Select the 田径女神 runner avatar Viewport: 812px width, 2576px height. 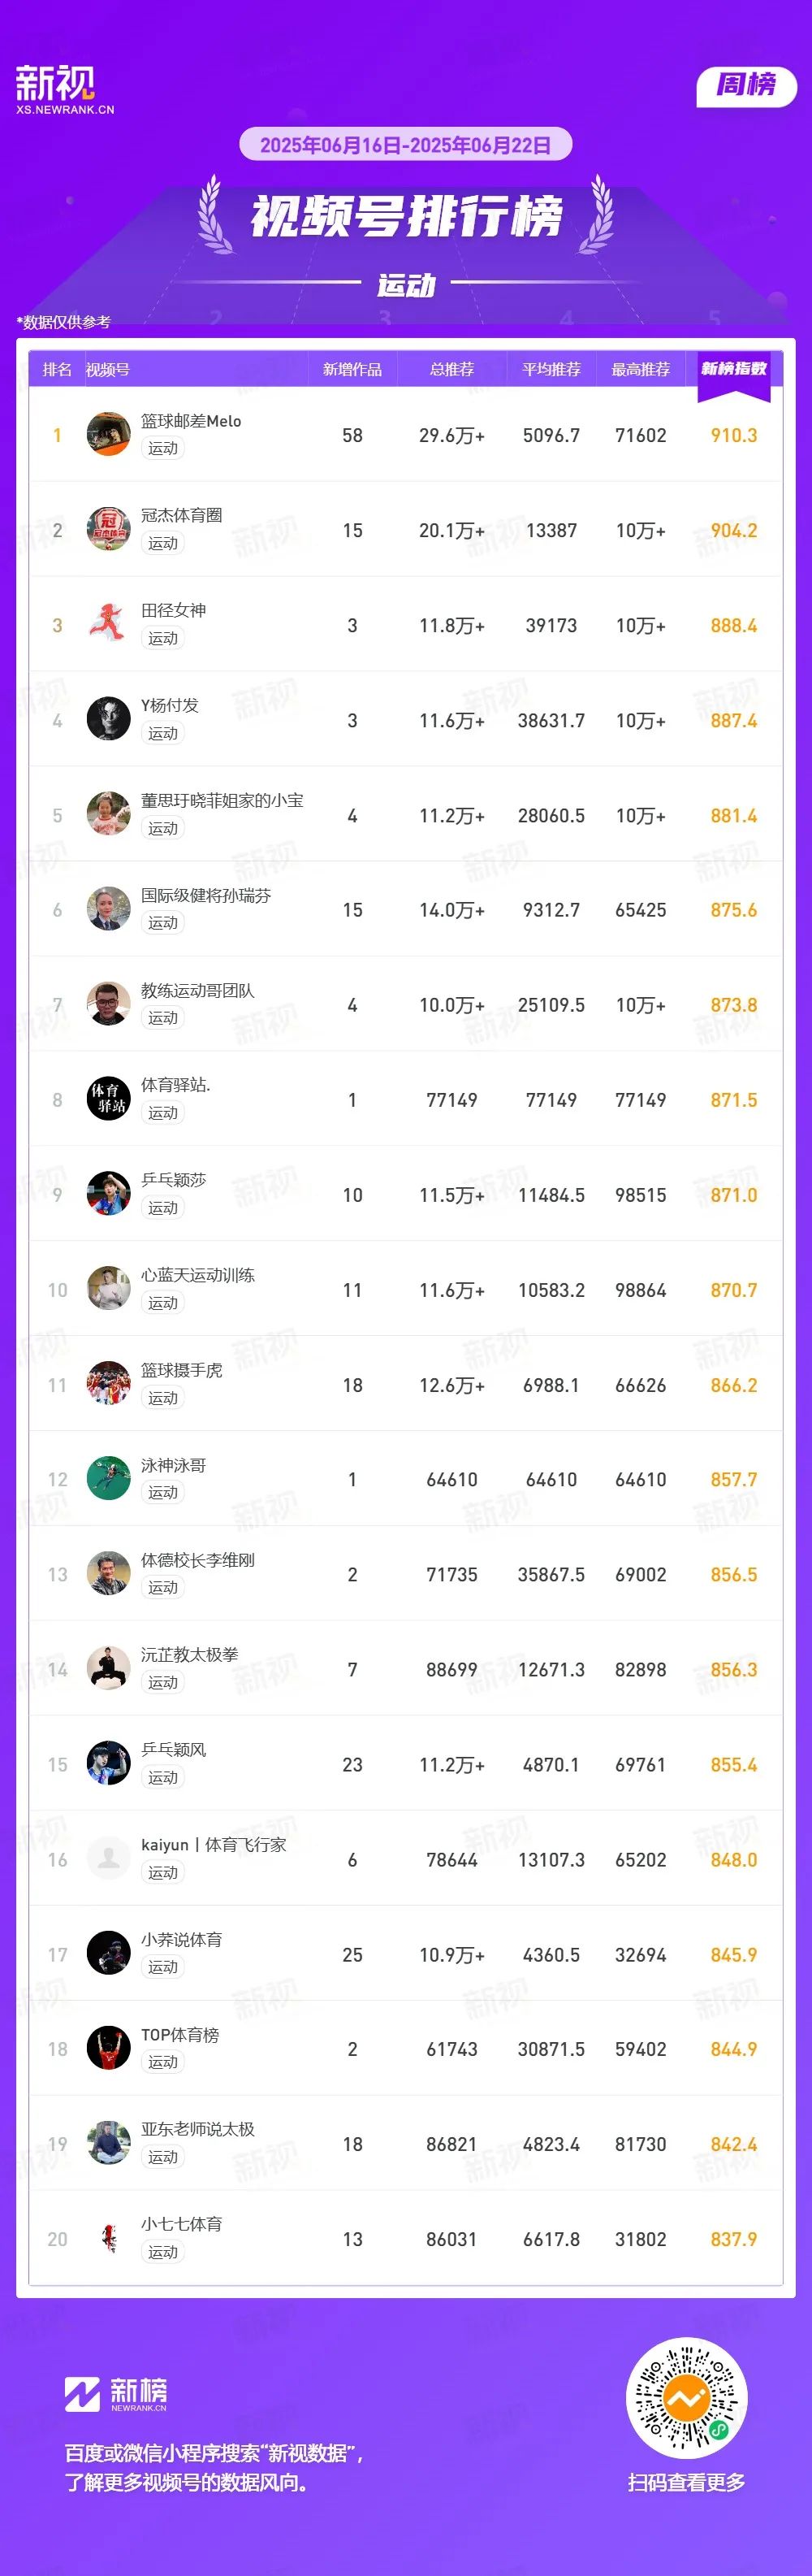click(109, 625)
